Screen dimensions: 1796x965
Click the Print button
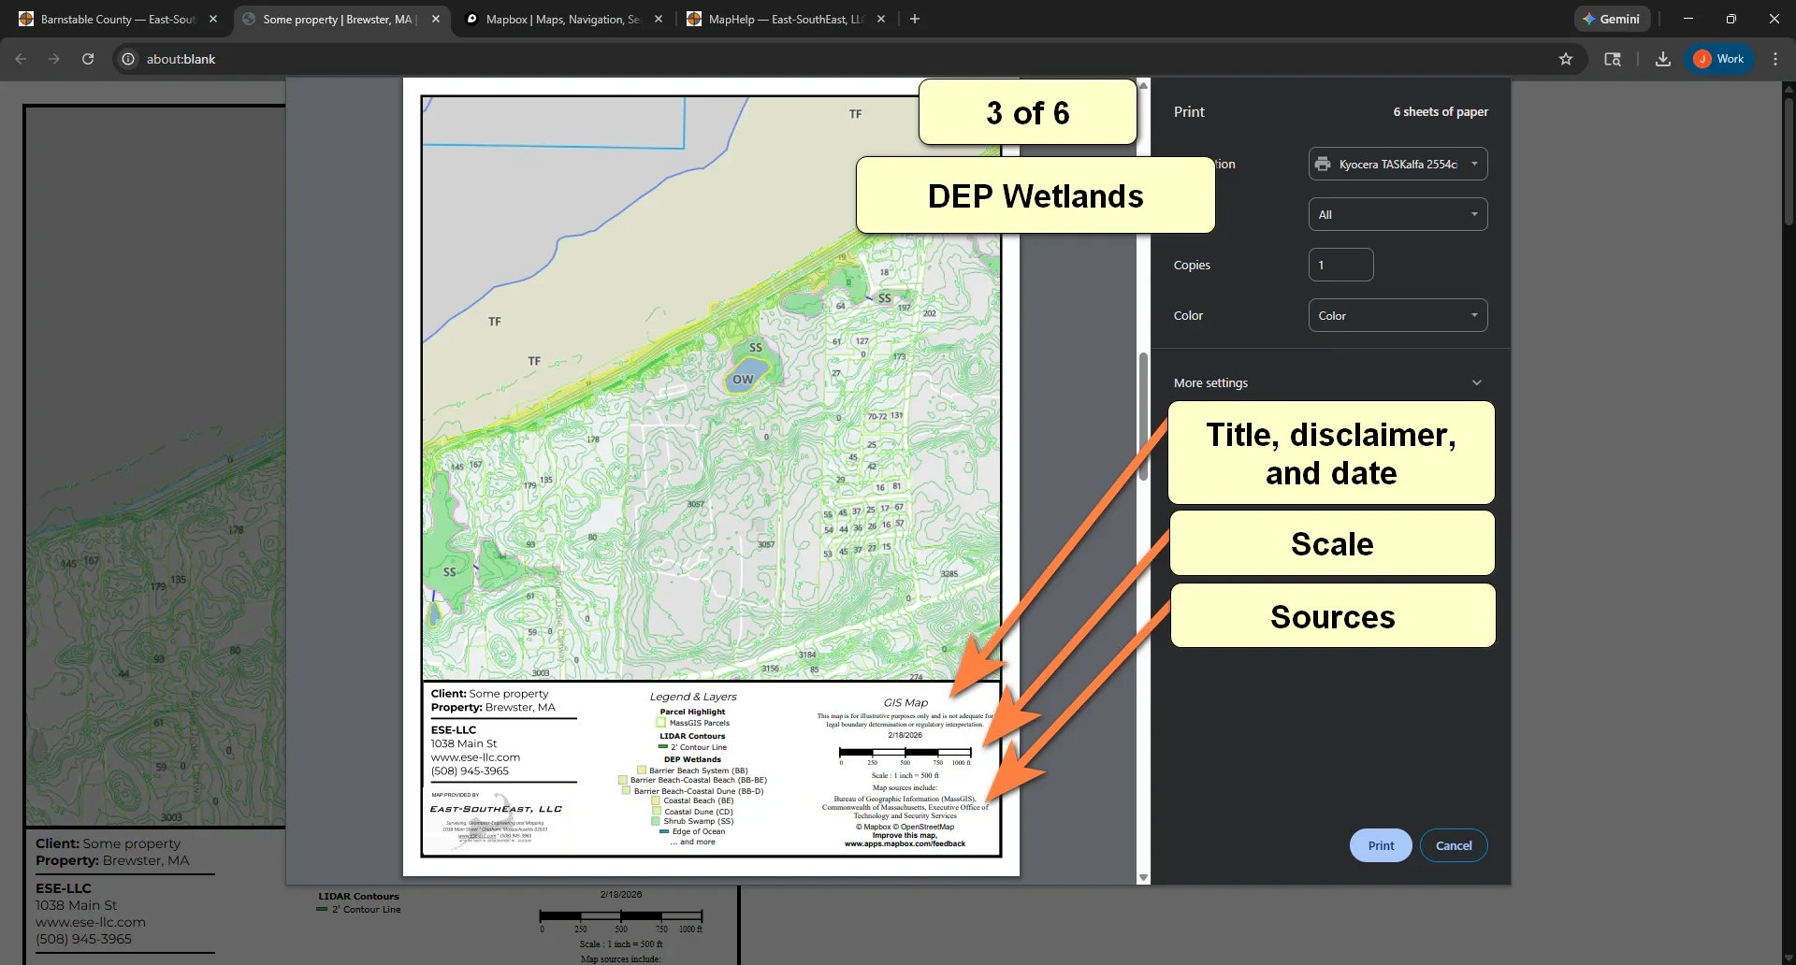1380,844
